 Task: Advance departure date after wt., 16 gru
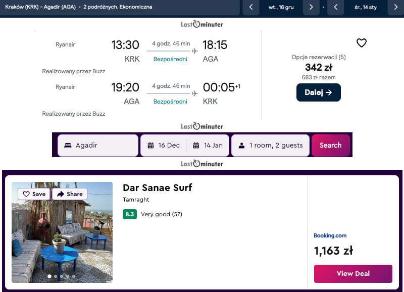pos(311,8)
